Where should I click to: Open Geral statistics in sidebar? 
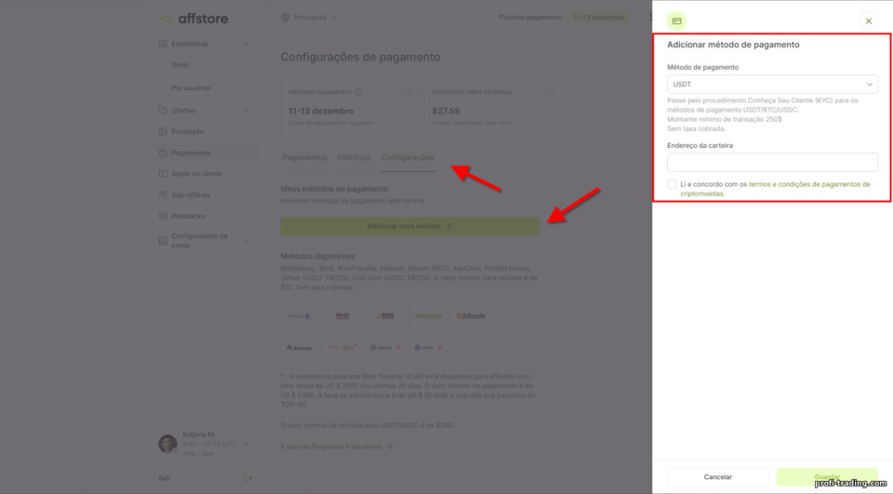point(180,65)
